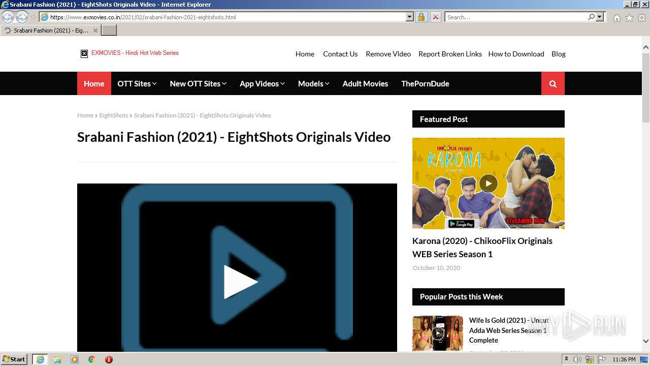Select the Srabani Fashion browser tab

pos(51,30)
